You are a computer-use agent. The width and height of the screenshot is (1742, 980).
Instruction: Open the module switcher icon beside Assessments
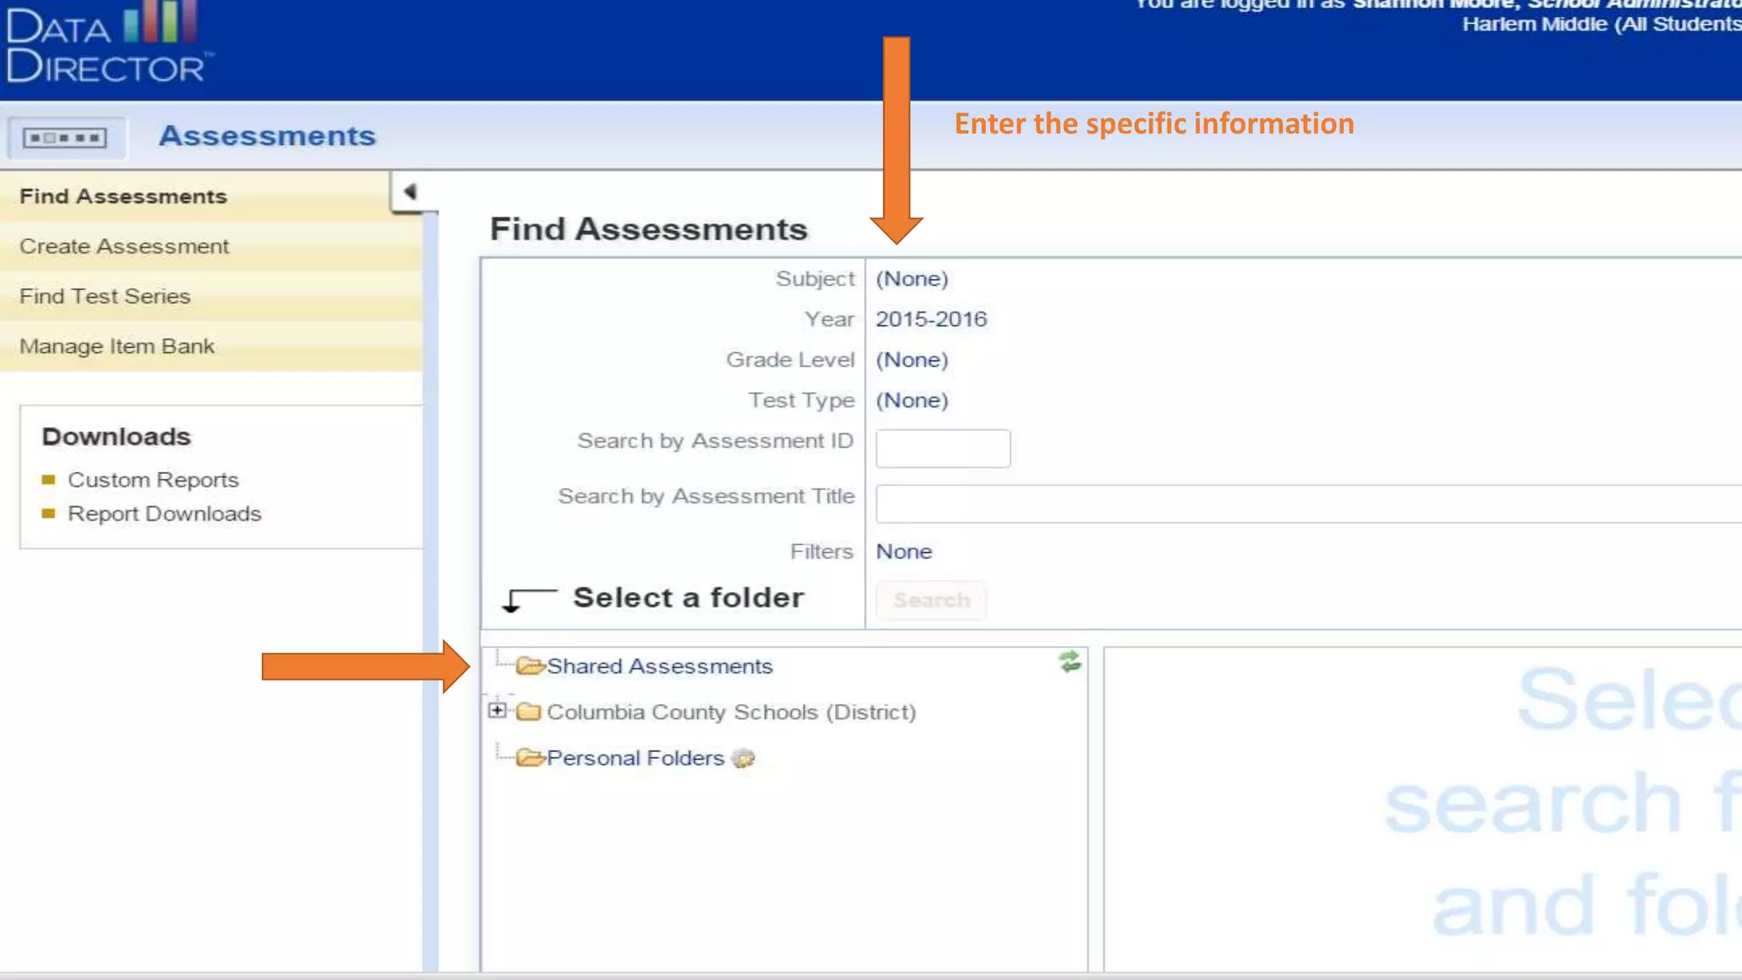65,138
